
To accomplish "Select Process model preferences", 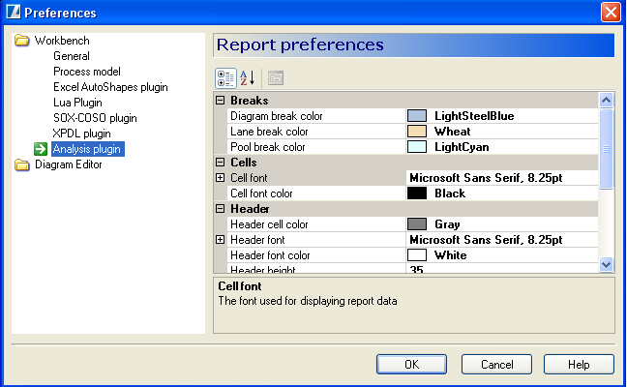I will [x=87, y=72].
